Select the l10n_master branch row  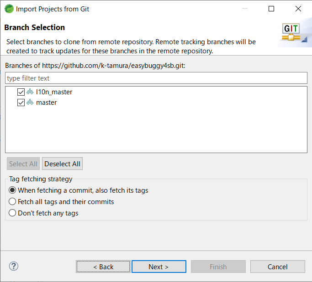point(54,92)
